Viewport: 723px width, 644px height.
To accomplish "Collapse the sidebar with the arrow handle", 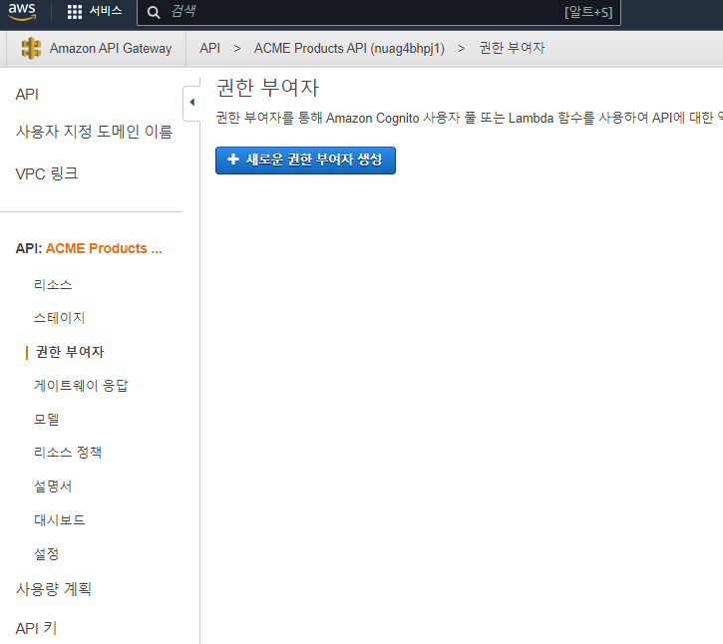I will tap(191, 103).
